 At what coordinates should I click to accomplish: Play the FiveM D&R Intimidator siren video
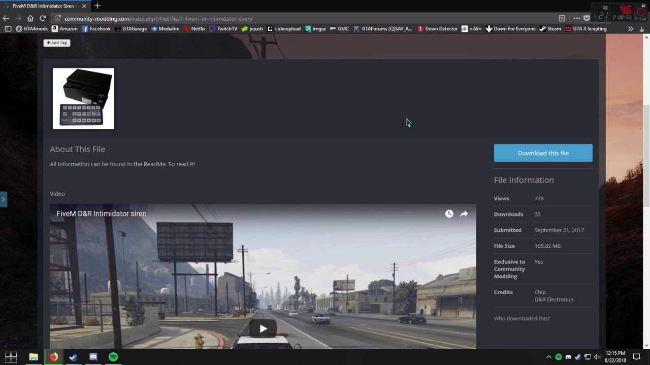point(263,329)
